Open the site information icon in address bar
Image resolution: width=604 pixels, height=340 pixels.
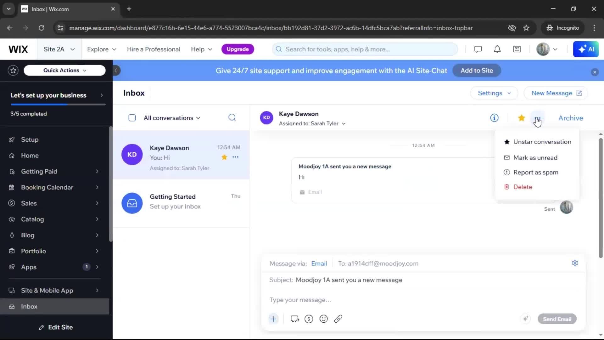[x=60, y=28]
